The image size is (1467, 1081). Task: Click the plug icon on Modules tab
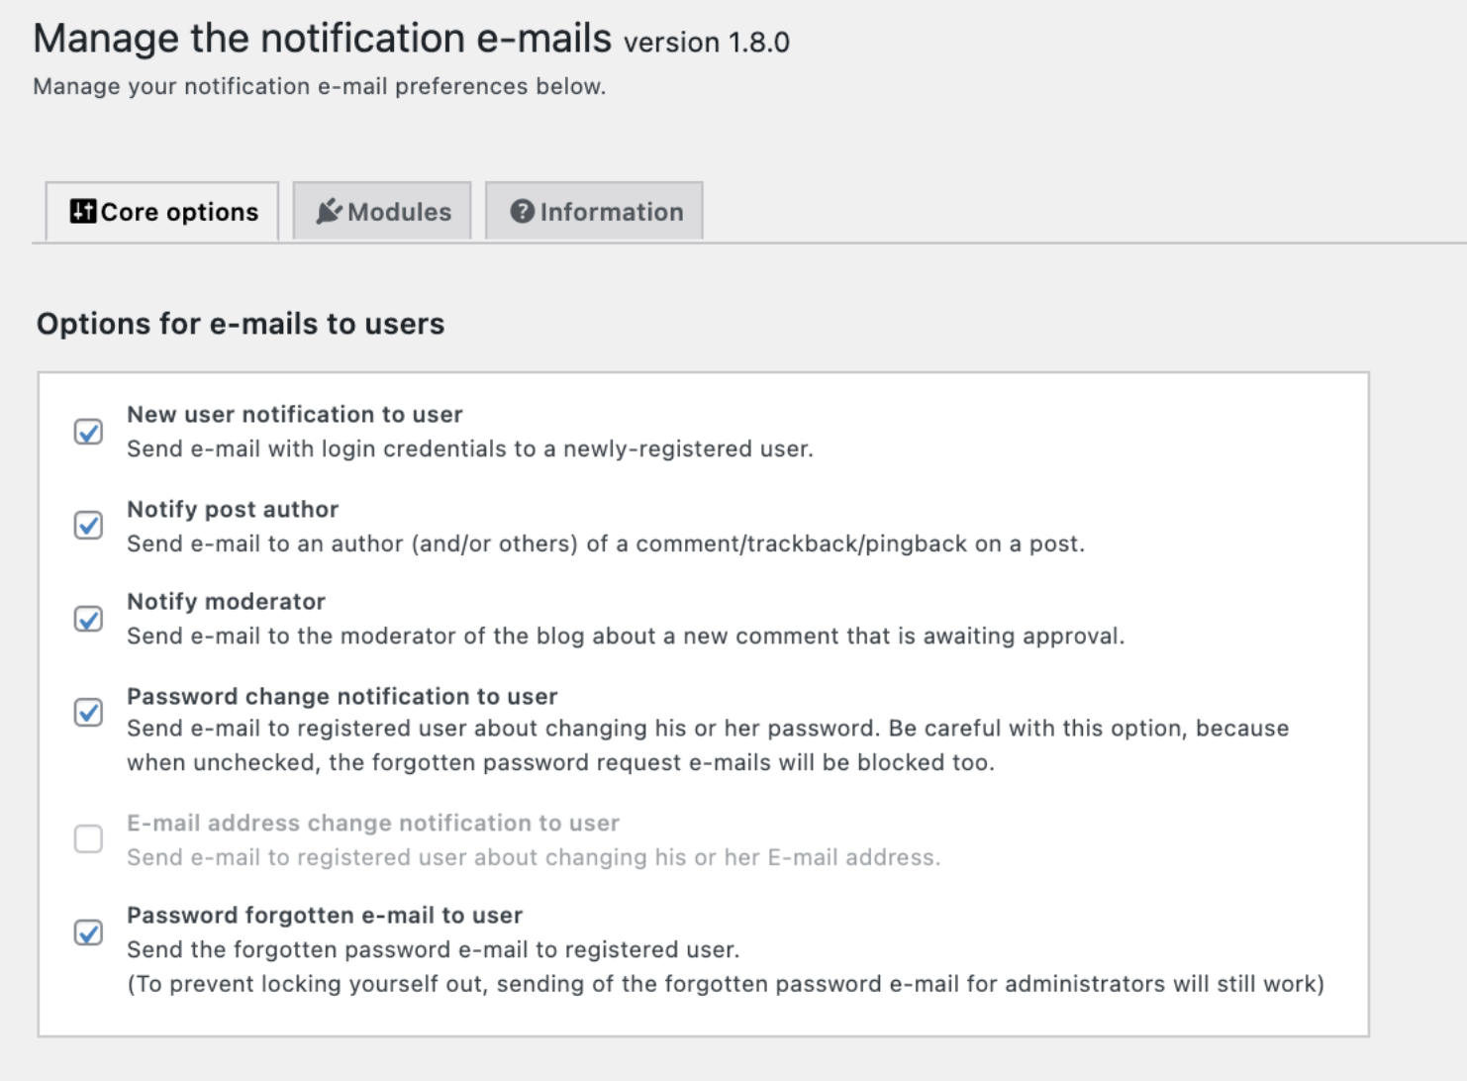tap(327, 211)
